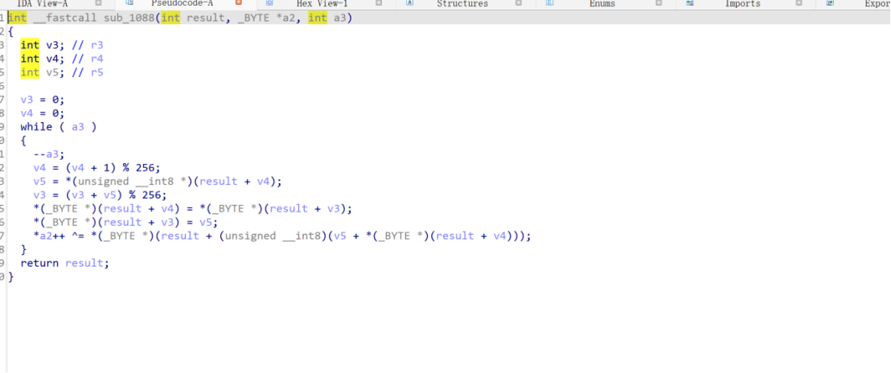
Task: Click the Enums tab icon
Action: click(549, 3)
